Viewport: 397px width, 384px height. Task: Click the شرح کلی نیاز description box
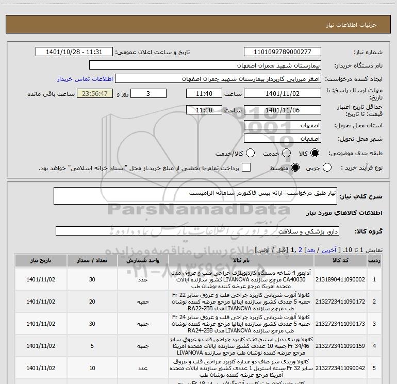click(x=195, y=196)
